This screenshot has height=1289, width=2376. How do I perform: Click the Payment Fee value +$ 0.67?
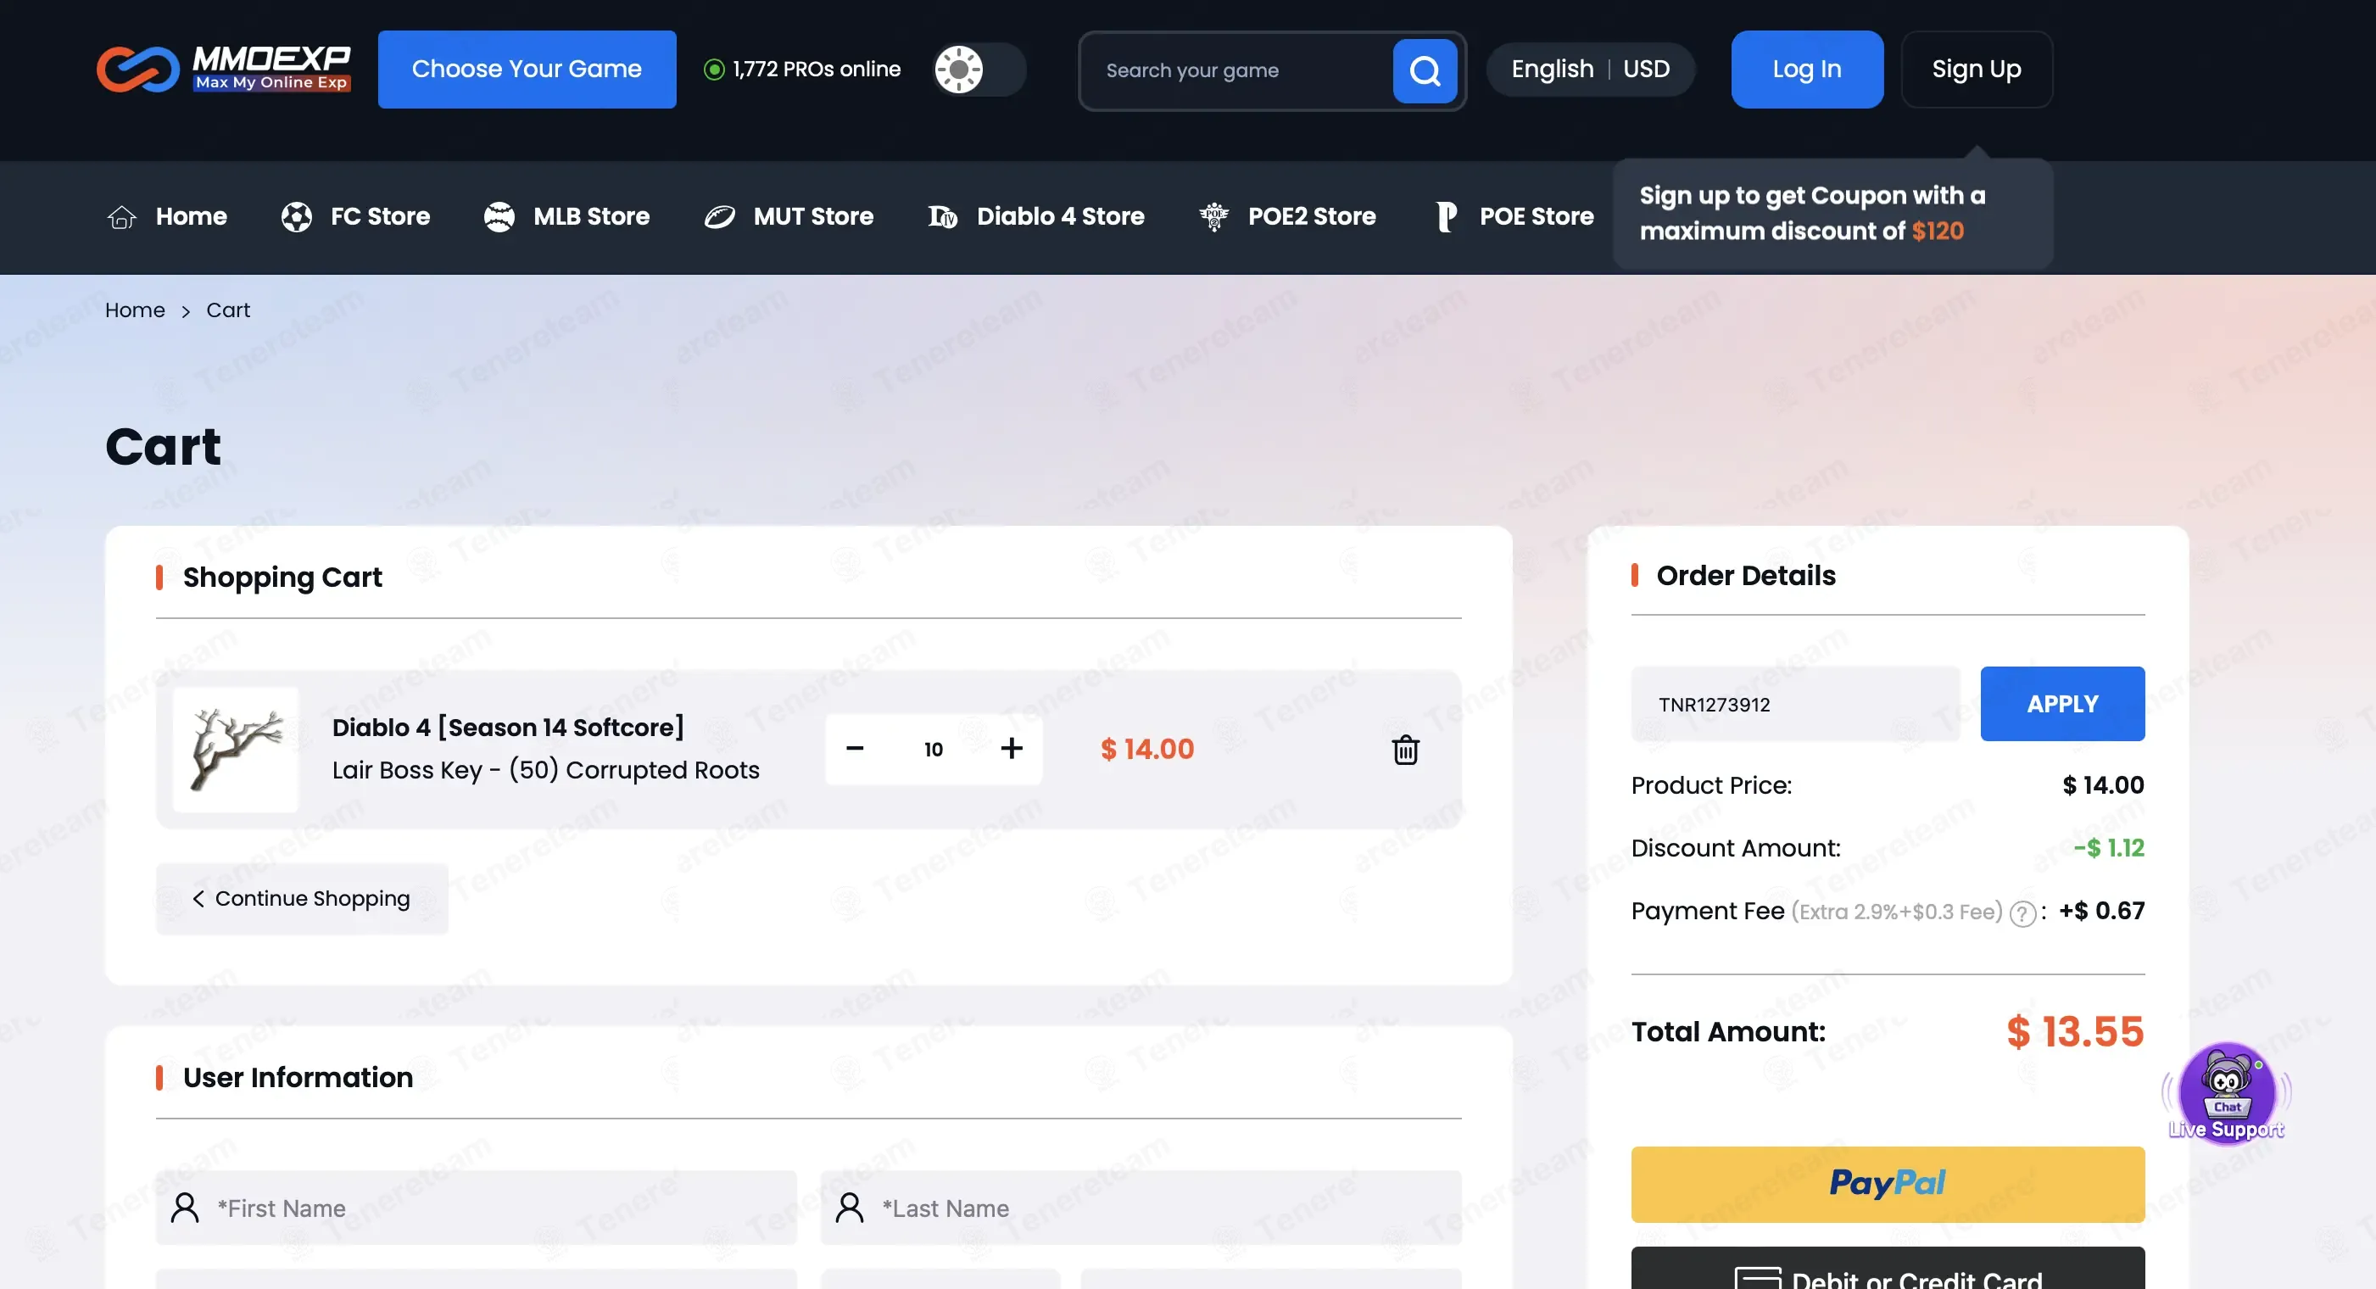click(2101, 911)
